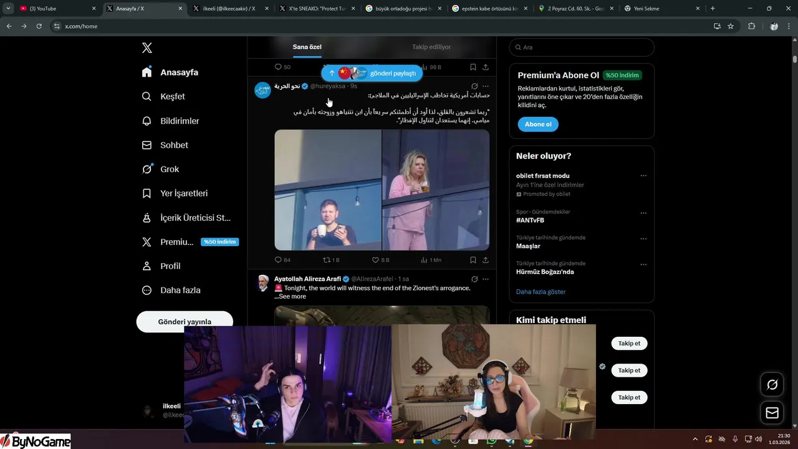View site information for x.com
The width and height of the screenshot is (798, 449).
[57, 26]
